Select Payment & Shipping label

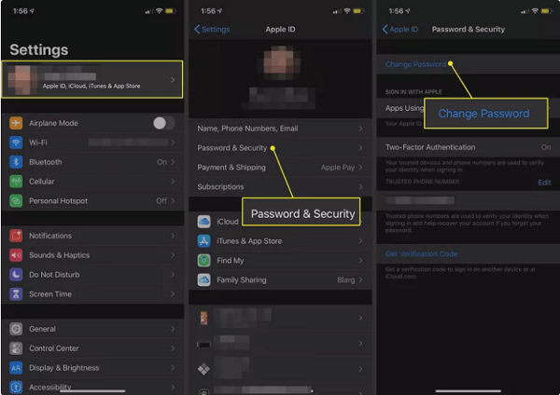click(231, 167)
